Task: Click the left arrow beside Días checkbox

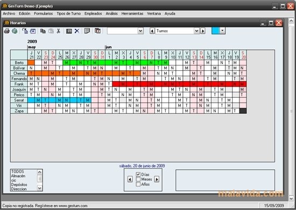Action: [x=130, y=179]
